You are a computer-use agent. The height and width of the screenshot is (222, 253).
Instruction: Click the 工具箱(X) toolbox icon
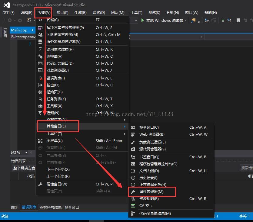pos(40,106)
